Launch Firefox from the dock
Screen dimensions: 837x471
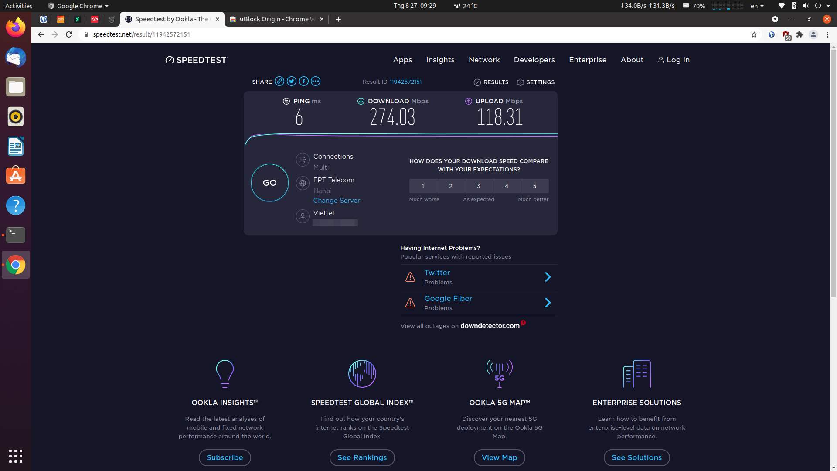pyautogui.click(x=16, y=27)
